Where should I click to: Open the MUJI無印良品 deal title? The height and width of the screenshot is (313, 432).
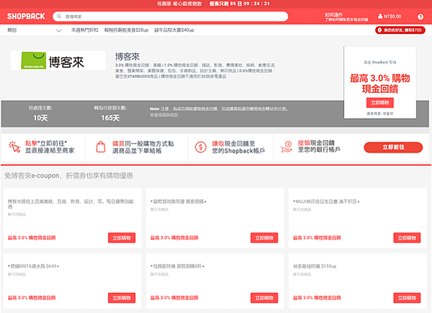[326, 202]
